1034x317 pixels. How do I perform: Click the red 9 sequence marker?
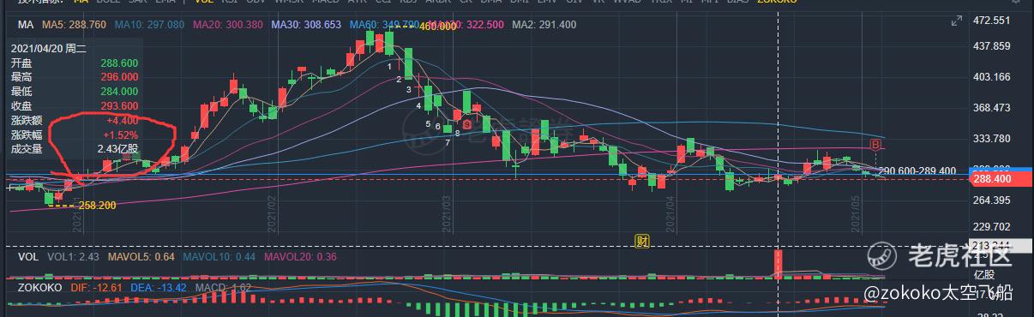[x=467, y=124]
